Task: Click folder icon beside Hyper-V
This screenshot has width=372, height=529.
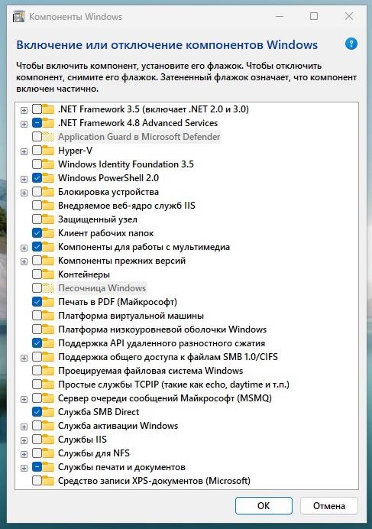Action: coord(49,151)
